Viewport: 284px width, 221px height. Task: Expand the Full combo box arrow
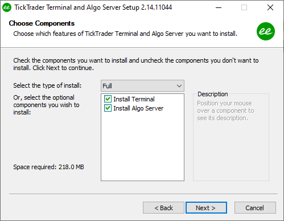click(x=179, y=86)
